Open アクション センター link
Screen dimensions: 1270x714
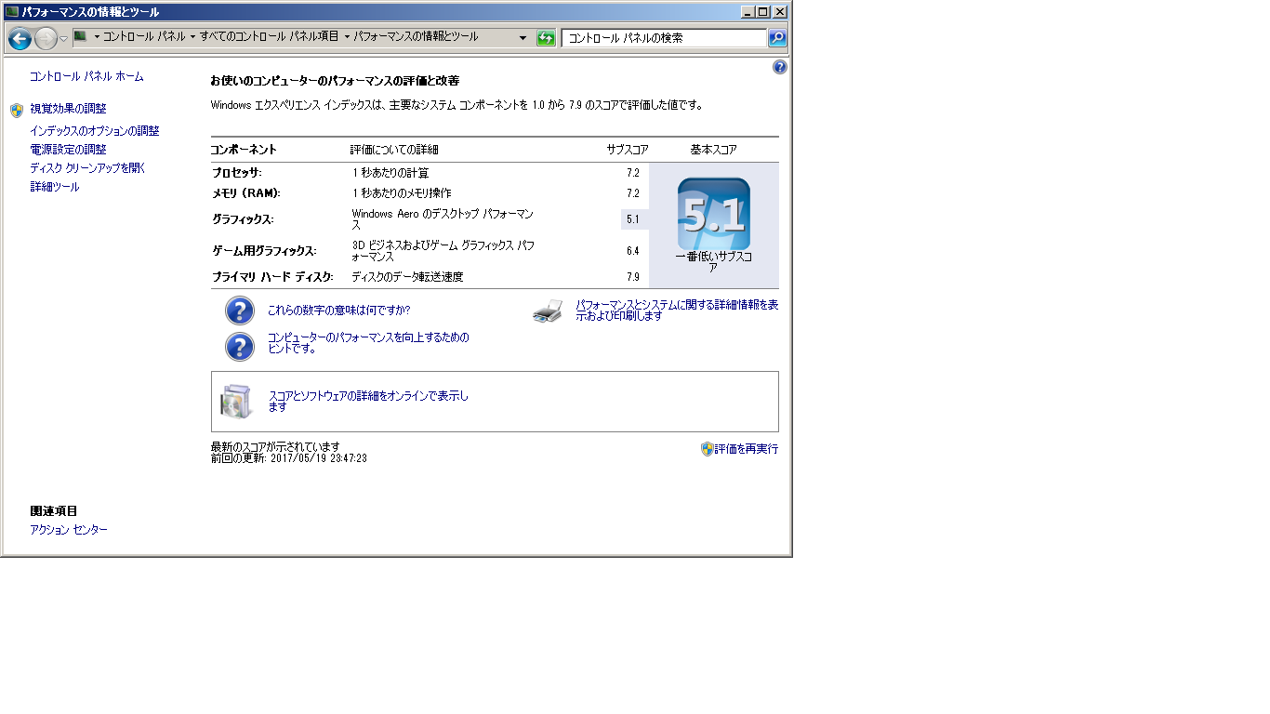(69, 530)
